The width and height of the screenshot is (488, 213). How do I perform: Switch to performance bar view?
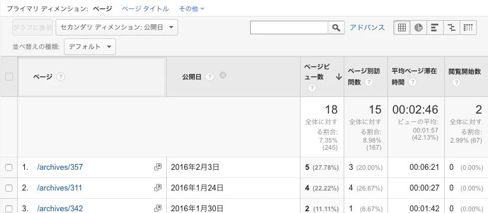(435, 27)
